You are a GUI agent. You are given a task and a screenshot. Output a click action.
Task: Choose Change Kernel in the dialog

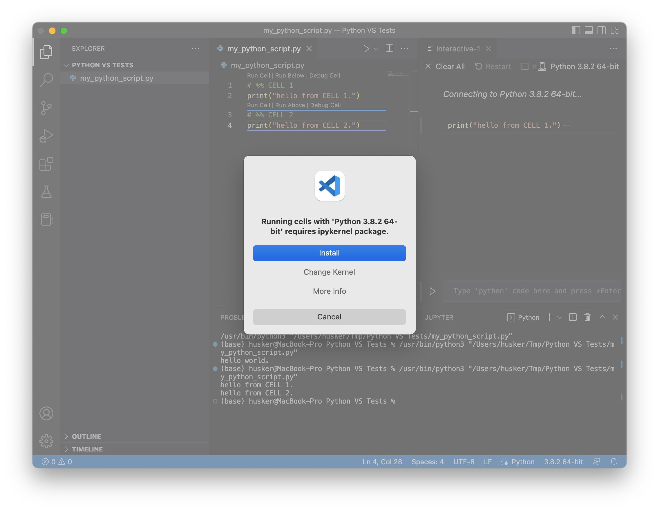(329, 272)
